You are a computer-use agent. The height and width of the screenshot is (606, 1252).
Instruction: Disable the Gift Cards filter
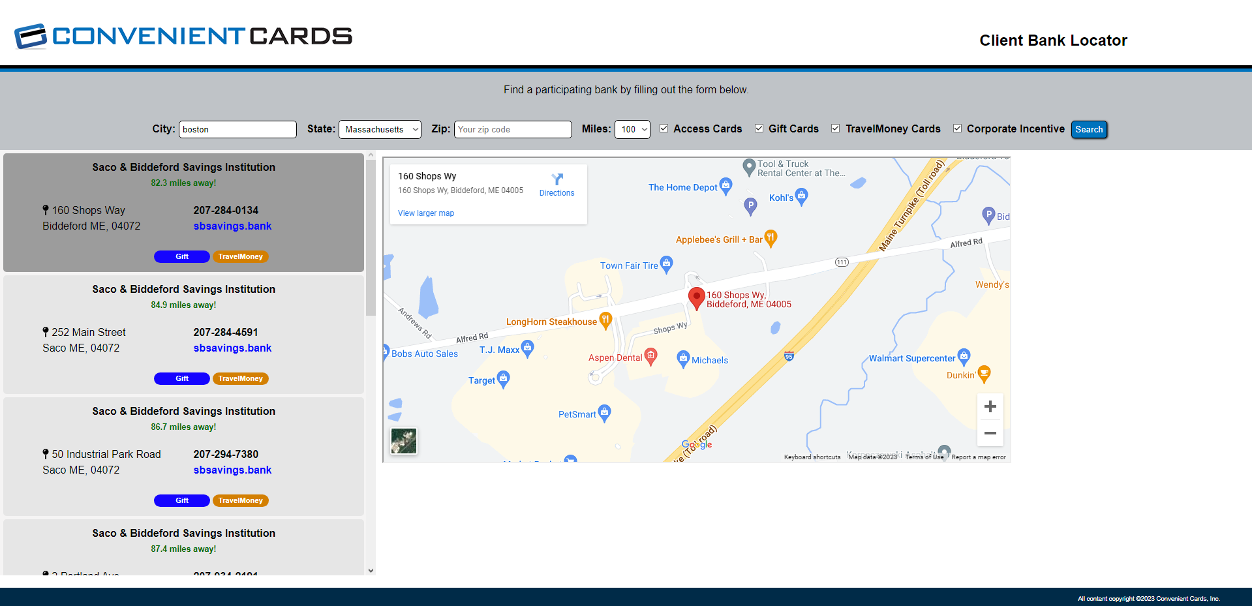(759, 128)
